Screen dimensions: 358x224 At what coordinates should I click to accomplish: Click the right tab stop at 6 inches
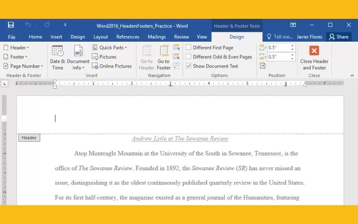286,85
